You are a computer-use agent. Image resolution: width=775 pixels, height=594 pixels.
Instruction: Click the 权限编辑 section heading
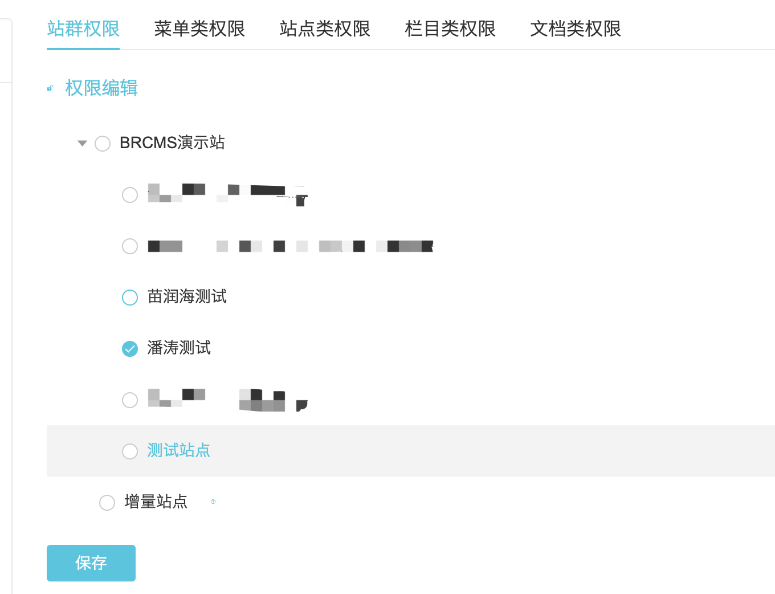[x=101, y=88]
